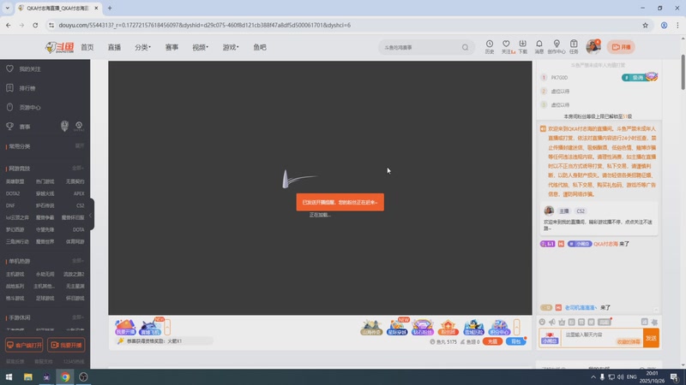
Task: Open the DOTA2 category link in sidebar
Action: (13, 193)
